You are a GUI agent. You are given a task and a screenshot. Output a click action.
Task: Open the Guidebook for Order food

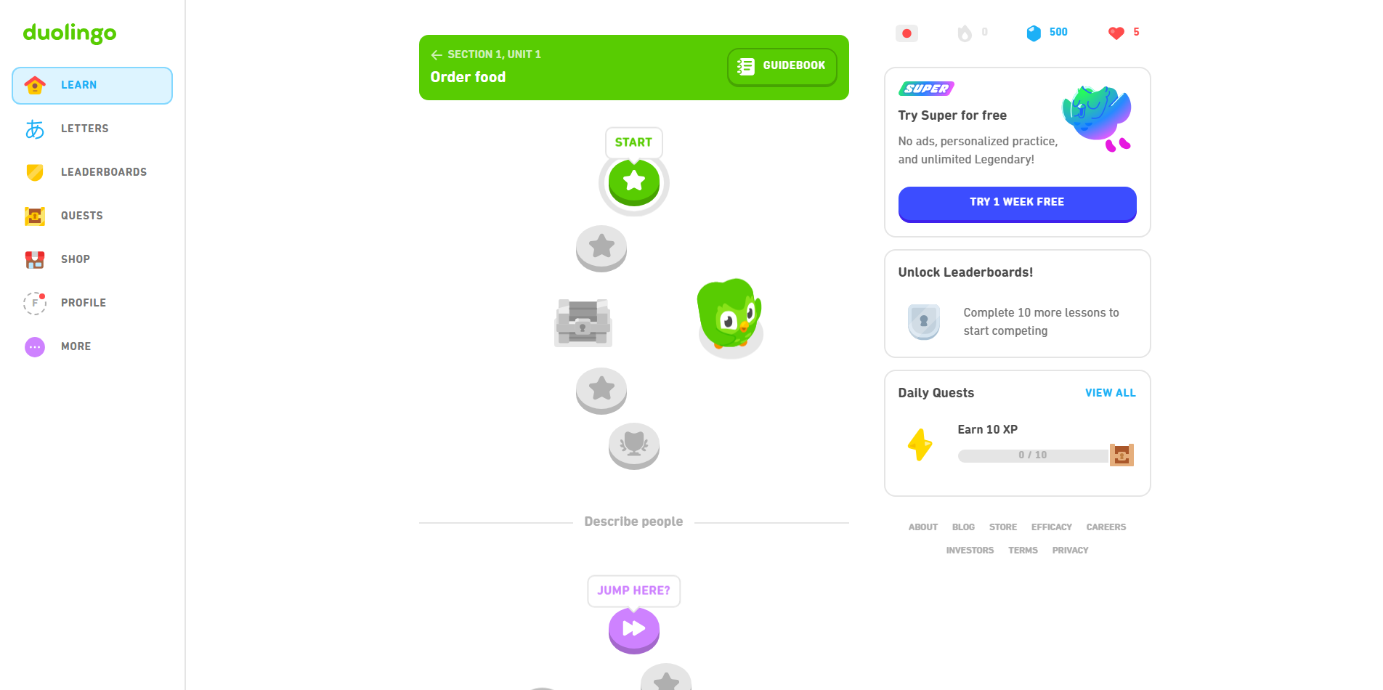(782, 66)
